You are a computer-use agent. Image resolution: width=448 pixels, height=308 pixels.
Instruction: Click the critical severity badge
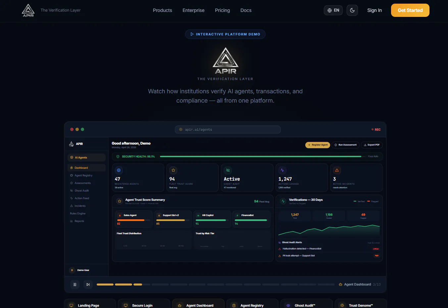[x=376, y=249]
